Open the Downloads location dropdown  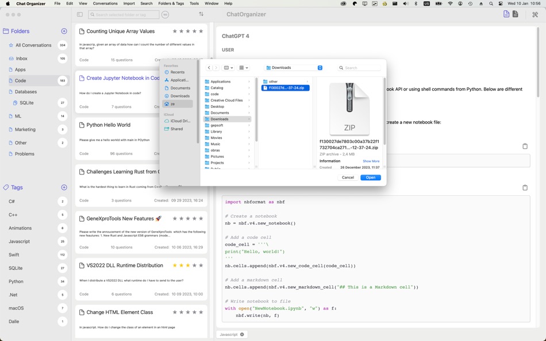point(321,67)
